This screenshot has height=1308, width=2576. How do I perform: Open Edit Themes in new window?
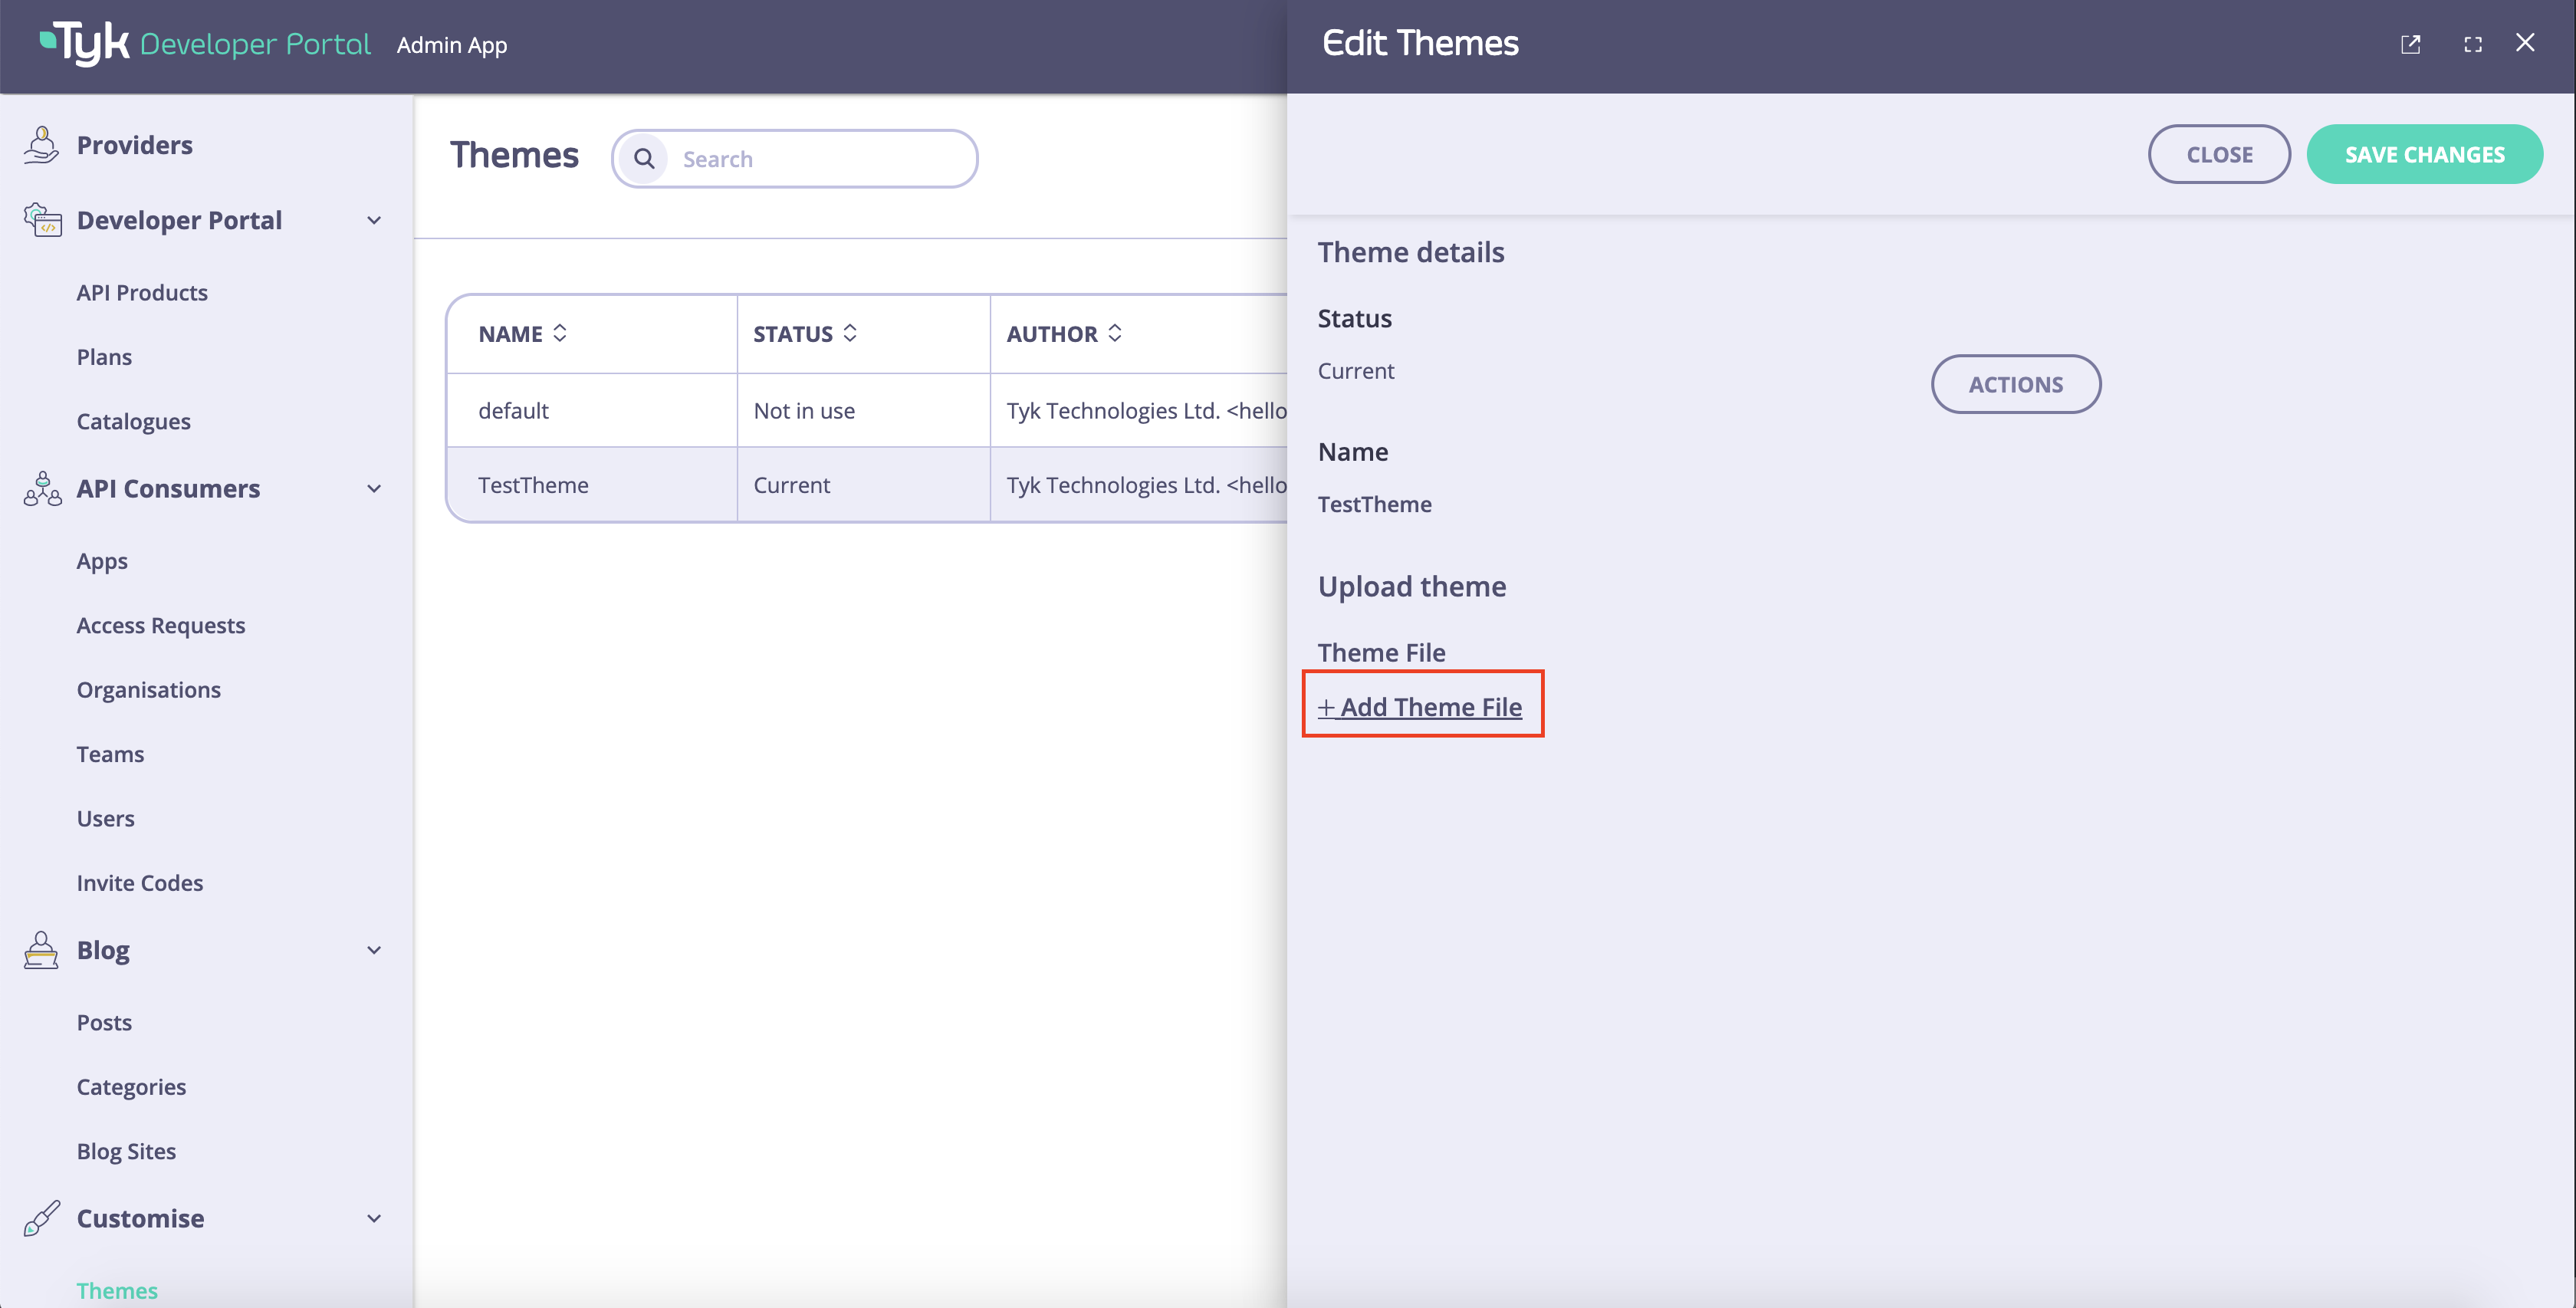[x=2411, y=44]
